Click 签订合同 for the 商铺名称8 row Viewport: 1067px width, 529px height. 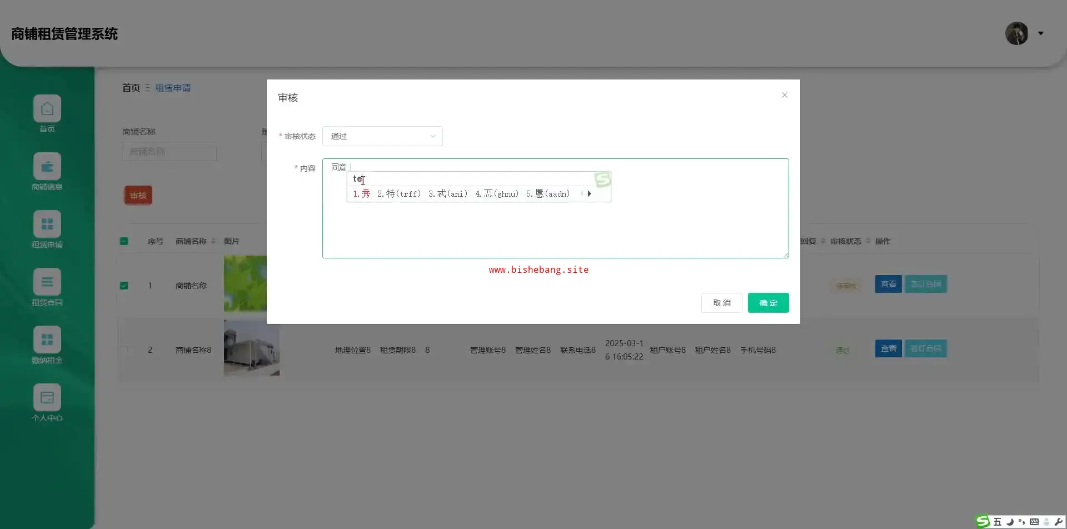pos(926,348)
